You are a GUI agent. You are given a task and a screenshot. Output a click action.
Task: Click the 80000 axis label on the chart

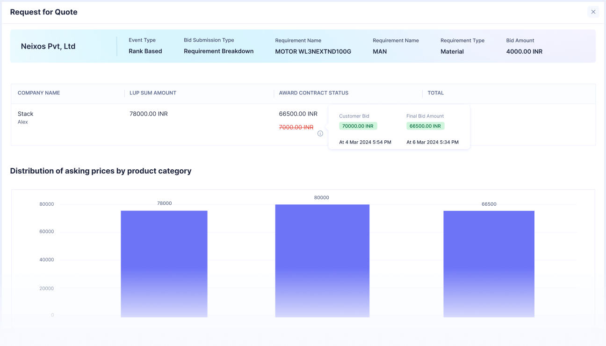pos(47,204)
